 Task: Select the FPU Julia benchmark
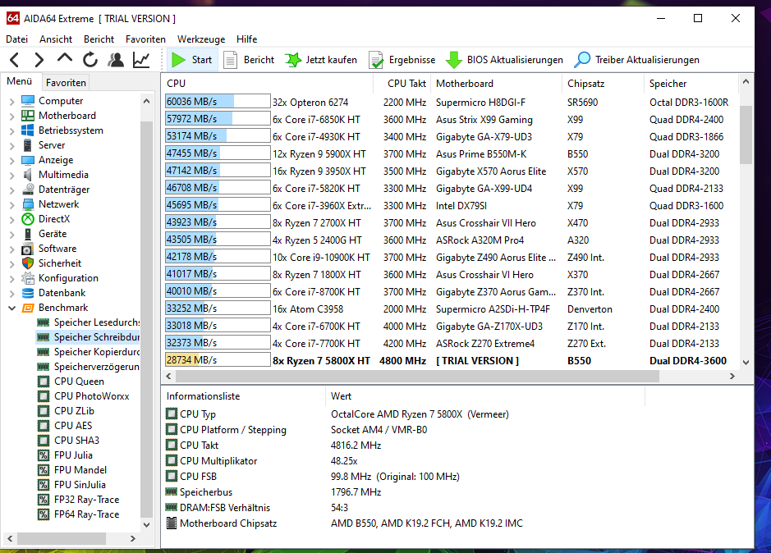(65, 455)
